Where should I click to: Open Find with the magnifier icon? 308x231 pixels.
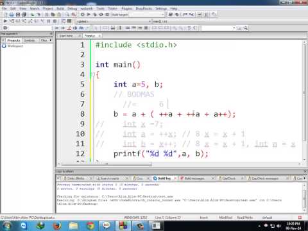[x=67, y=15]
